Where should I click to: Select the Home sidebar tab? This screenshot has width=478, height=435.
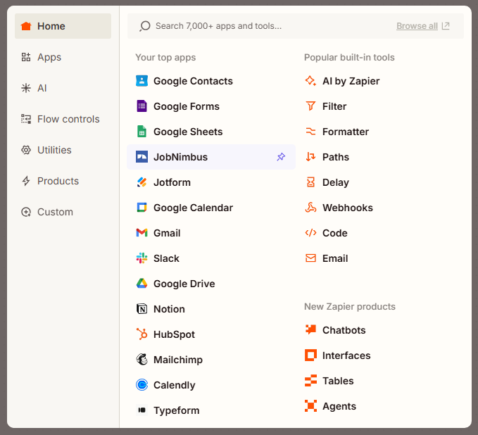click(x=63, y=26)
